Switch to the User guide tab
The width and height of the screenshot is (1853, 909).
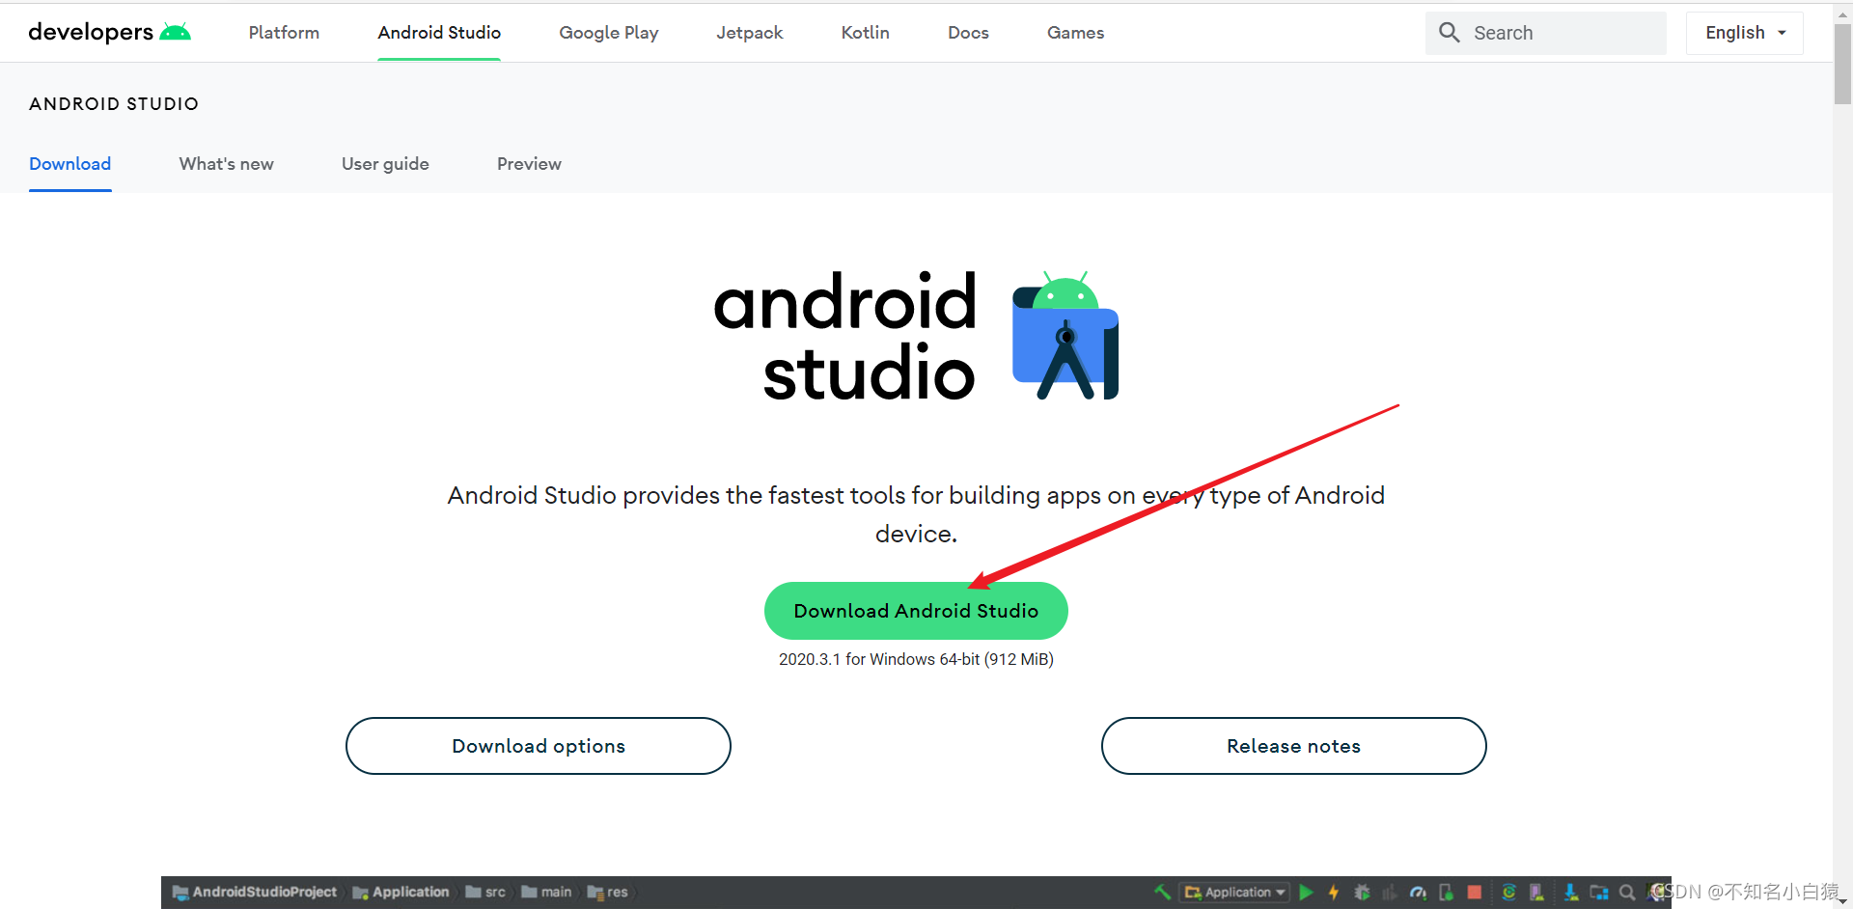[x=385, y=164]
